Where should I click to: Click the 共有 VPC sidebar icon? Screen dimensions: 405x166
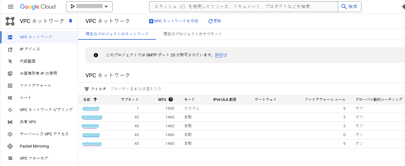tap(10, 122)
